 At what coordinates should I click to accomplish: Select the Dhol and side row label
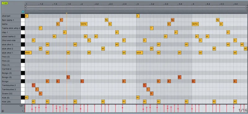click(11, 41)
